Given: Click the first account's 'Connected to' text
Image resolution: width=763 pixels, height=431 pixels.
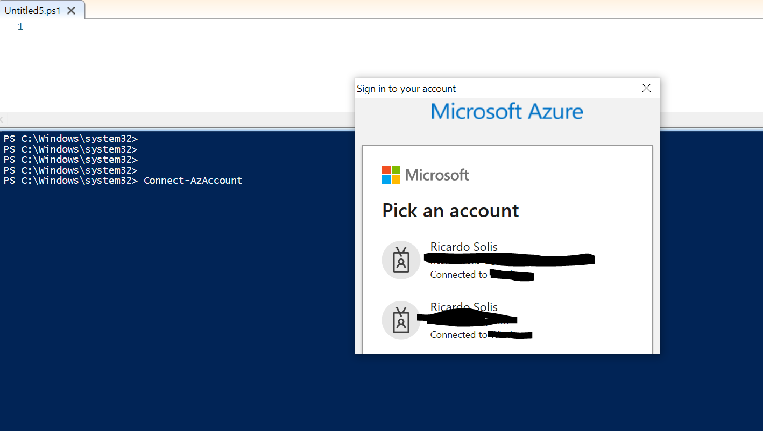Looking at the screenshot, I should [458, 275].
